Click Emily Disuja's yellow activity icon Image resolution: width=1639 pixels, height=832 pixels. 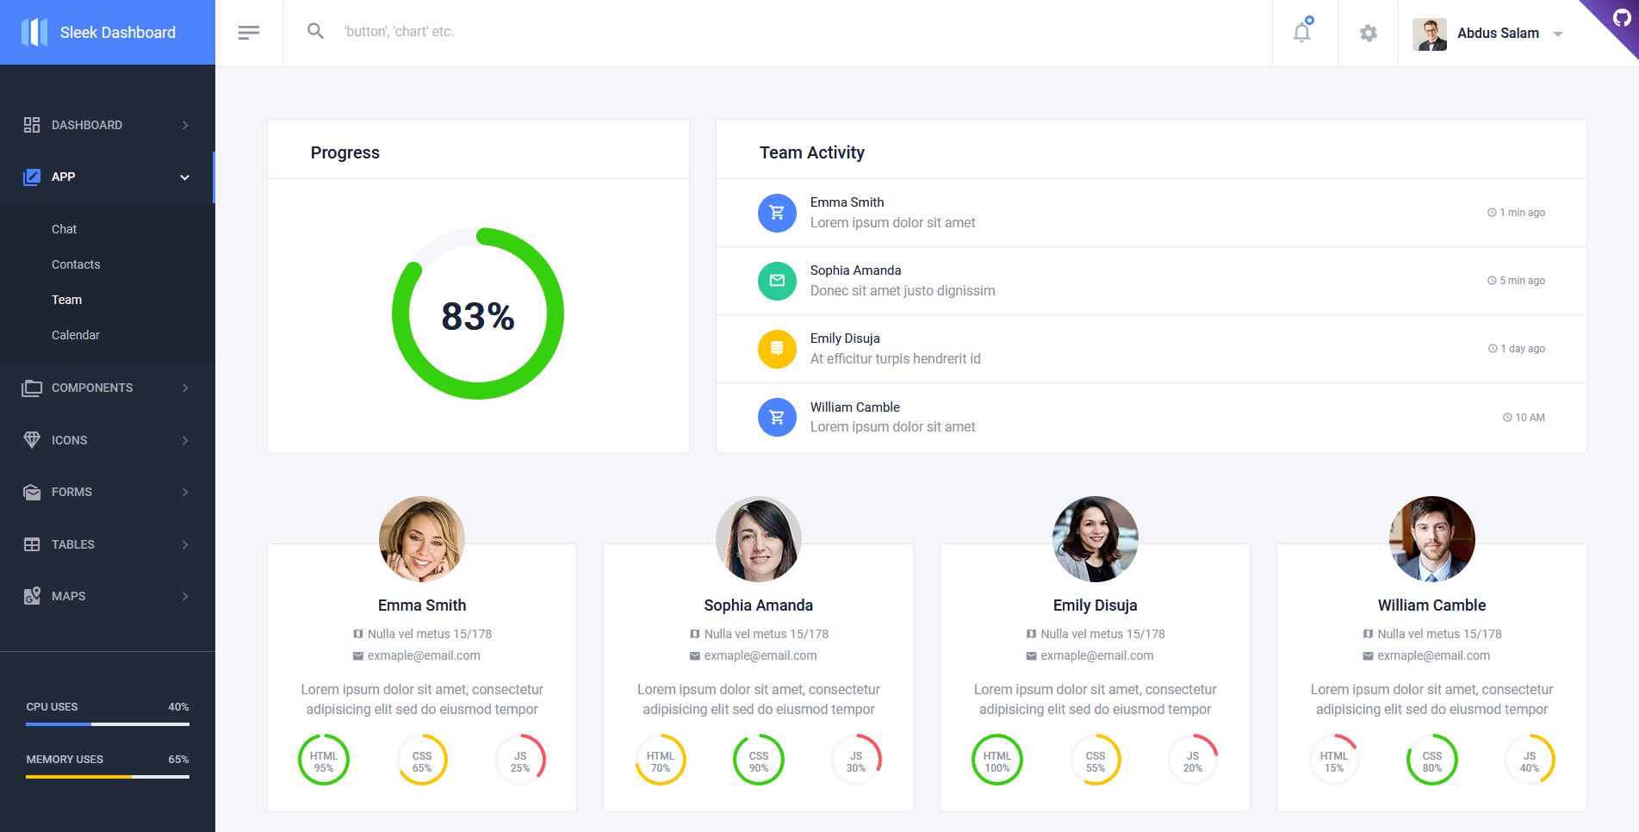[x=777, y=349]
